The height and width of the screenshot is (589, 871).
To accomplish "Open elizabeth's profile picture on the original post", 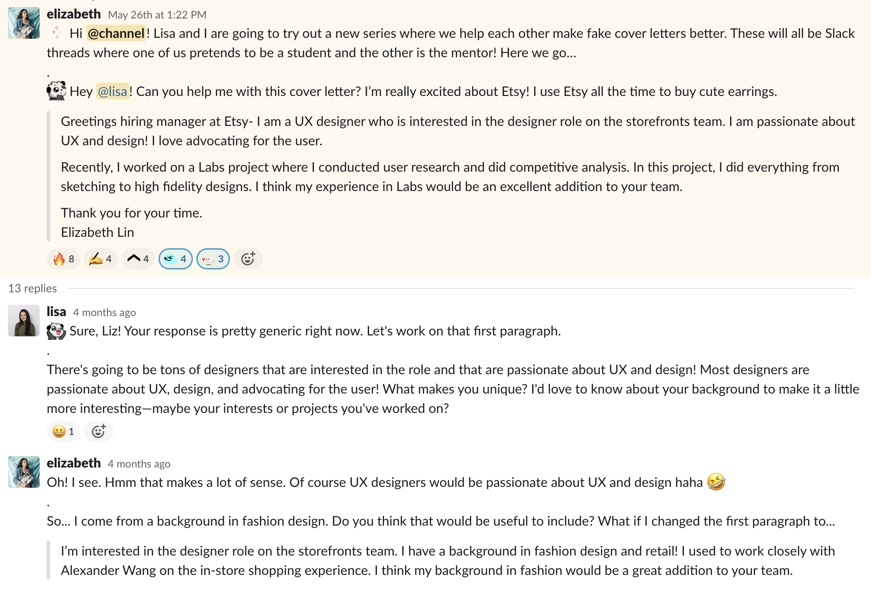I will (x=24, y=23).
